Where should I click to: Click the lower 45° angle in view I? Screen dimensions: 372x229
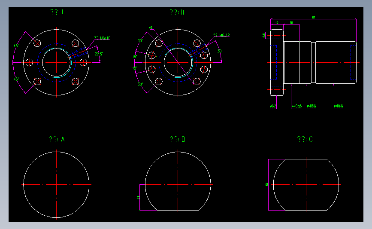pos(16,79)
